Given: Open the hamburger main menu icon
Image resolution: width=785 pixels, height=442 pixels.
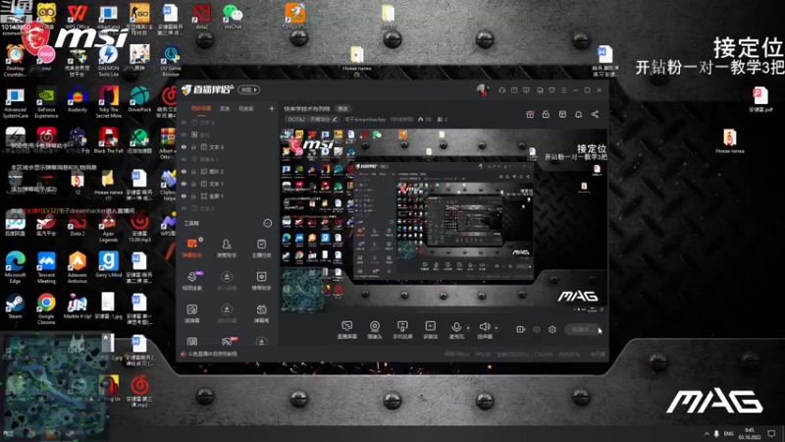Looking at the screenshot, I should pyautogui.click(x=563, y=90).
